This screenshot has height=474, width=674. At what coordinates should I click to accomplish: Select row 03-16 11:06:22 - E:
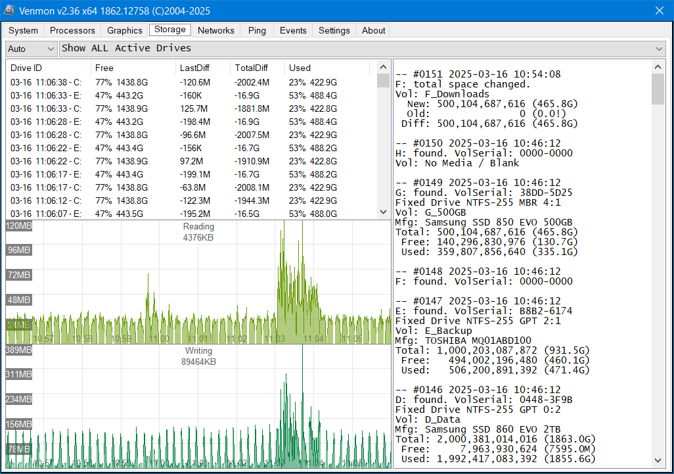click(x=191, y=148)
